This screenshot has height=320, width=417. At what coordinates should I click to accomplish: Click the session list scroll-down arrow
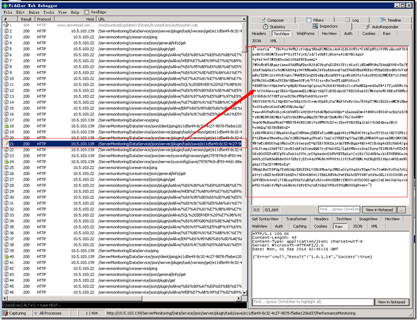244,292
